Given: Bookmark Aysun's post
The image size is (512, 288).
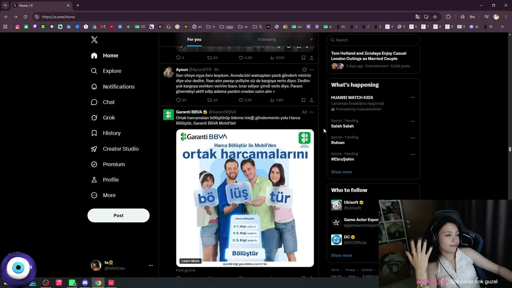Looking at the screenshot, I should [x=304, y=100].
